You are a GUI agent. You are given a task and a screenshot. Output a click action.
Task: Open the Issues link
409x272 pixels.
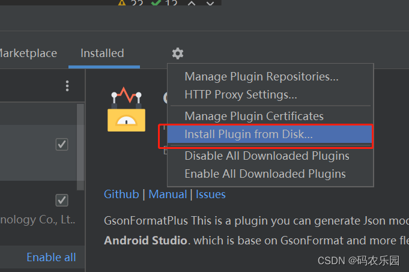tap(210, 195)
